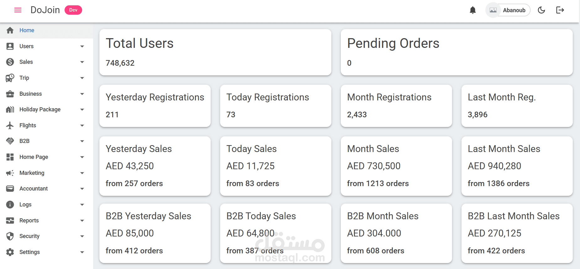Open the notifications bell
This screenshot has width=580, height=269.
tap(473, 10)
